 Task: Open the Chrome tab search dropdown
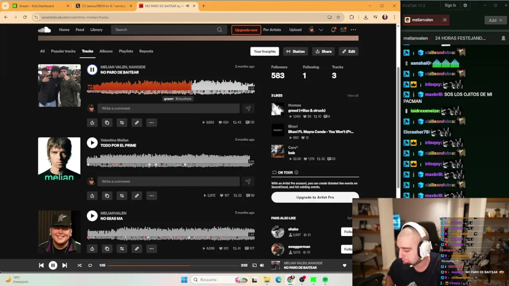[x=5, y=6]
